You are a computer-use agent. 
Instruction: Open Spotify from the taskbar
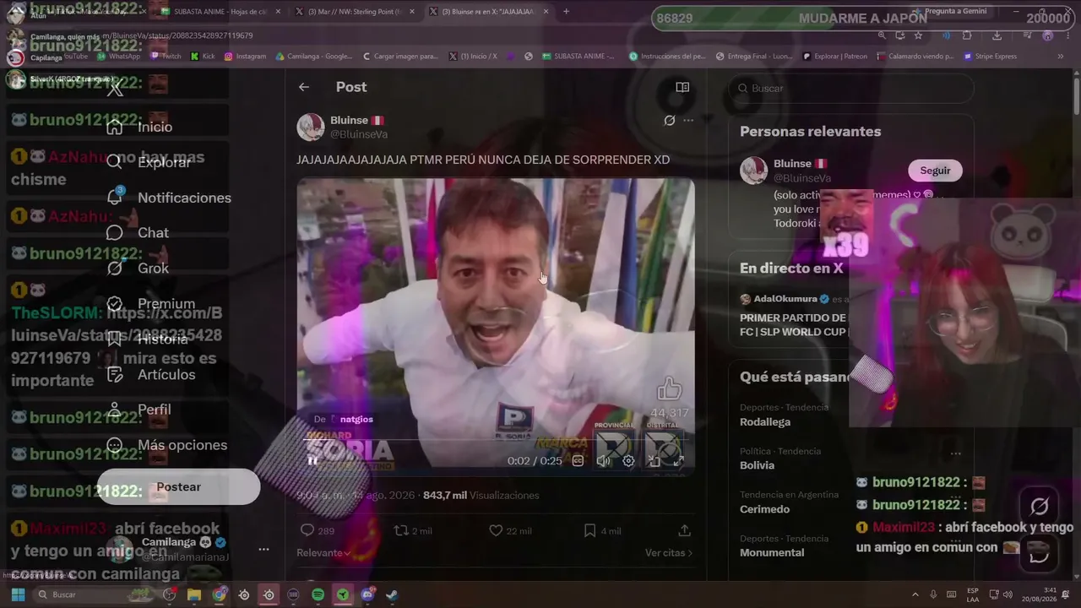point(318,594)
